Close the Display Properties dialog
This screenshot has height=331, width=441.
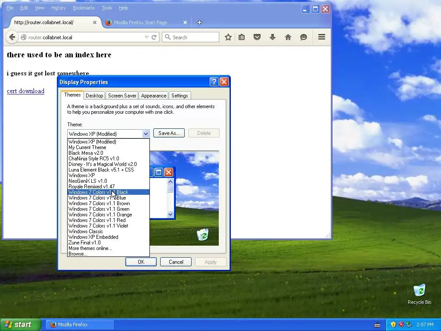pos(224,82)
